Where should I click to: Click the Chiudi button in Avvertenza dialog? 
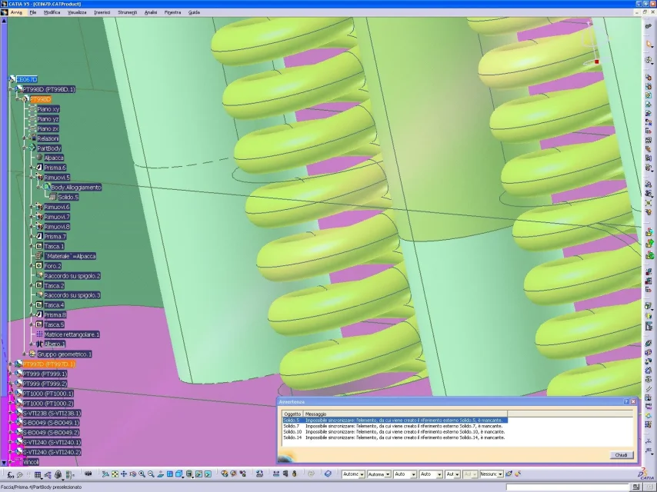pos(621,455)
